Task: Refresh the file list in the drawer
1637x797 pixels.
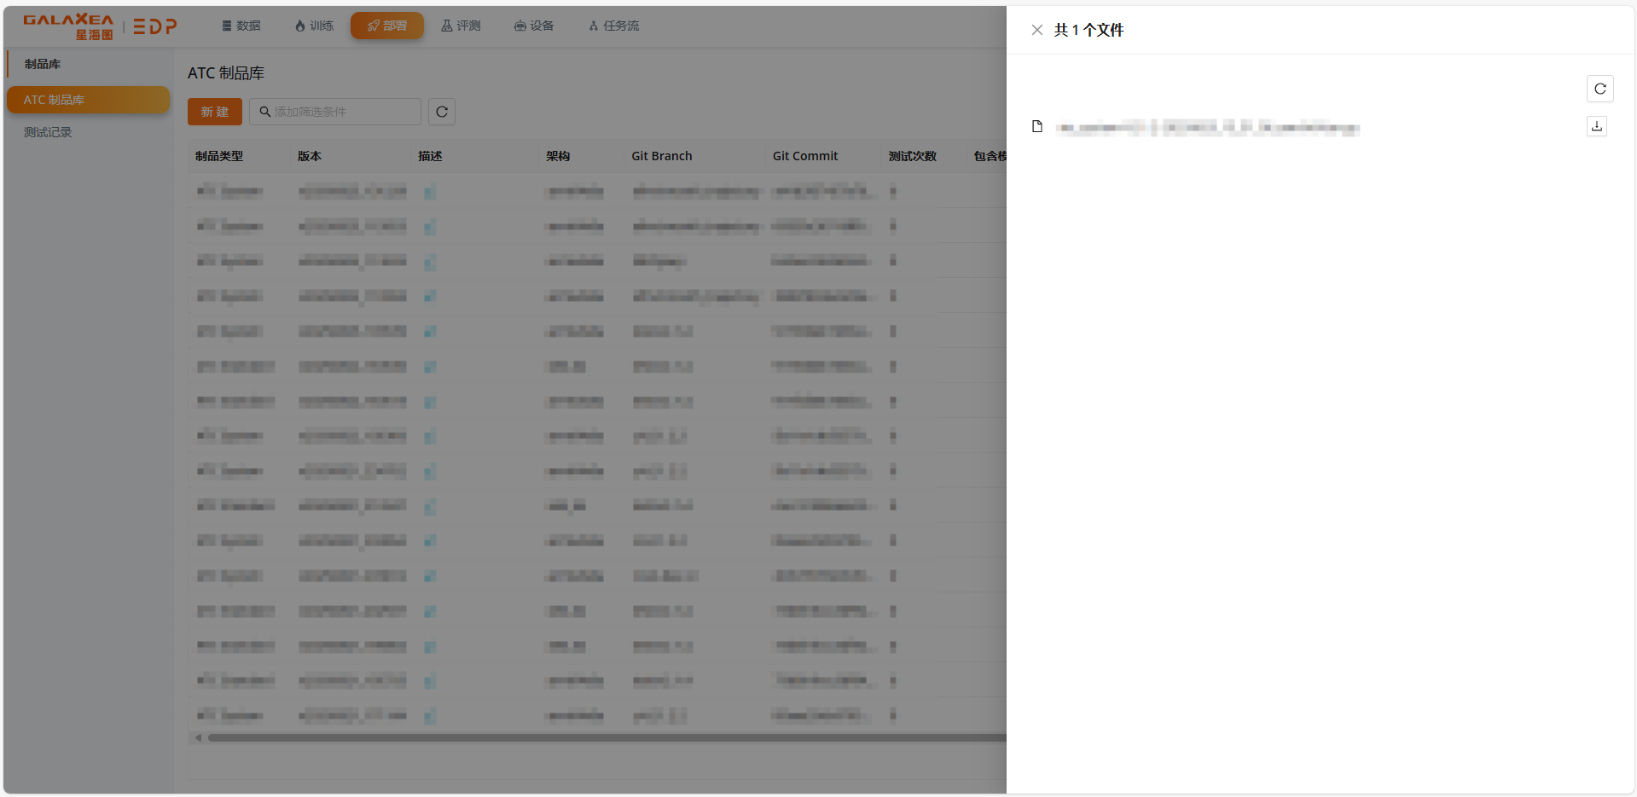Action: coord(1599,89)
